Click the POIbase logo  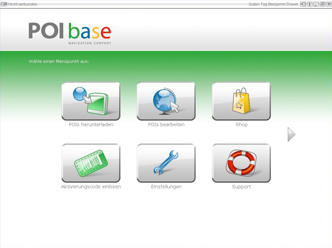coord(70,32)
